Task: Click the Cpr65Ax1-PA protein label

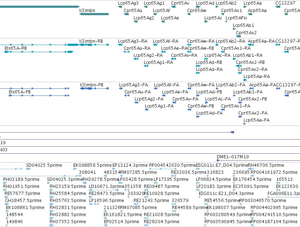Action: 236,106
